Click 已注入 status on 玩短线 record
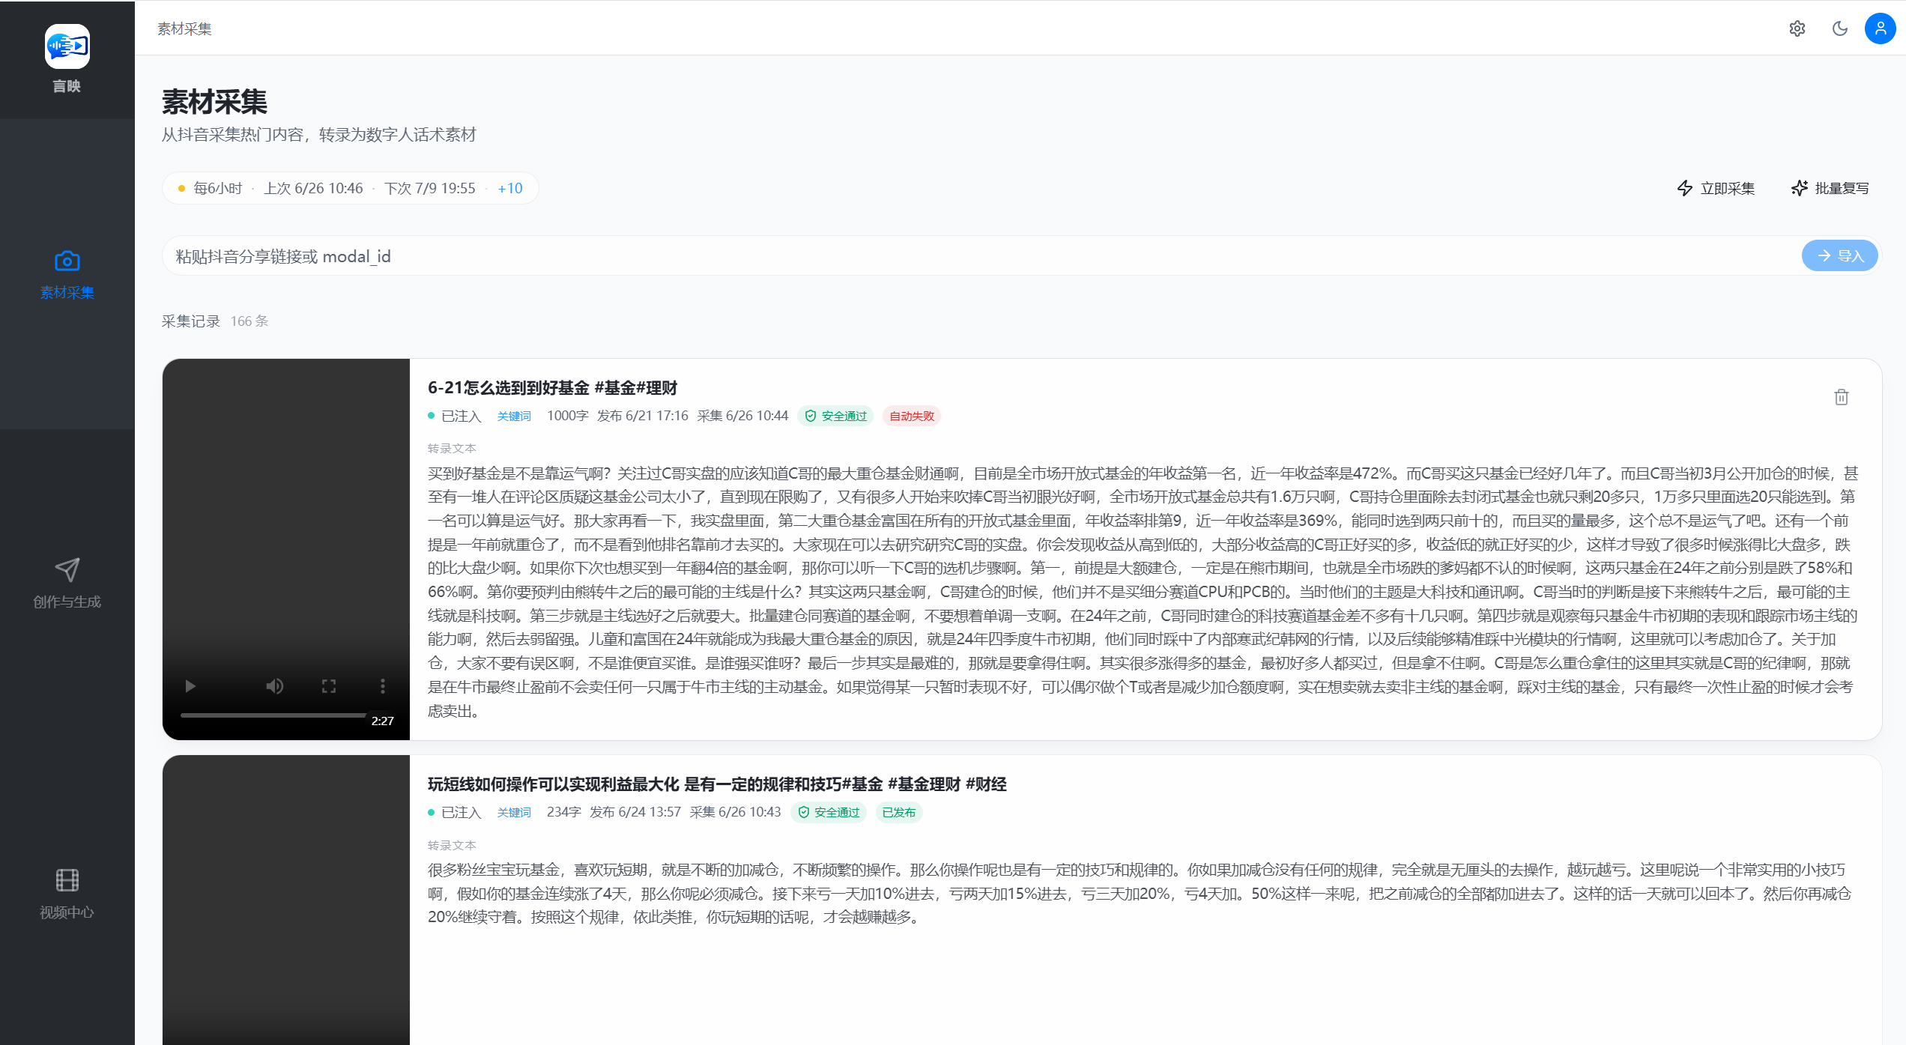Image resolution: width=1906 pixels, height=1045 pixels. point(456,812)
